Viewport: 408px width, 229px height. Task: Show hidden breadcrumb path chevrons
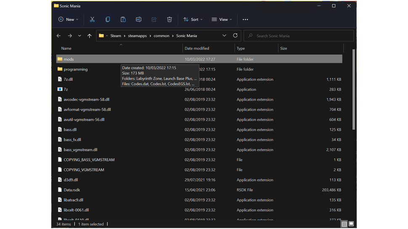(107, 36)
